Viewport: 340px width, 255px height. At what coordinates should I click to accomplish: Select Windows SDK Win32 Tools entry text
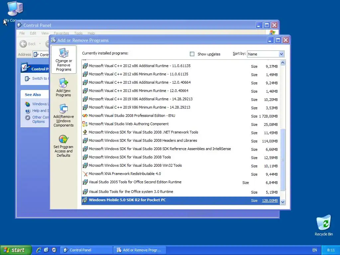[135, 165]
